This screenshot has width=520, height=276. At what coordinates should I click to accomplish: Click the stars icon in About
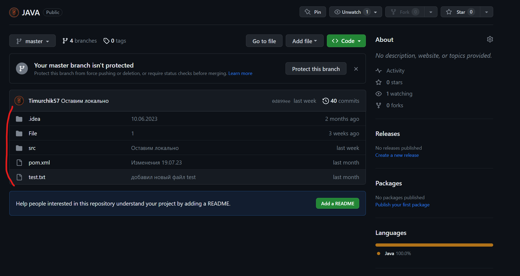[379, 82]
